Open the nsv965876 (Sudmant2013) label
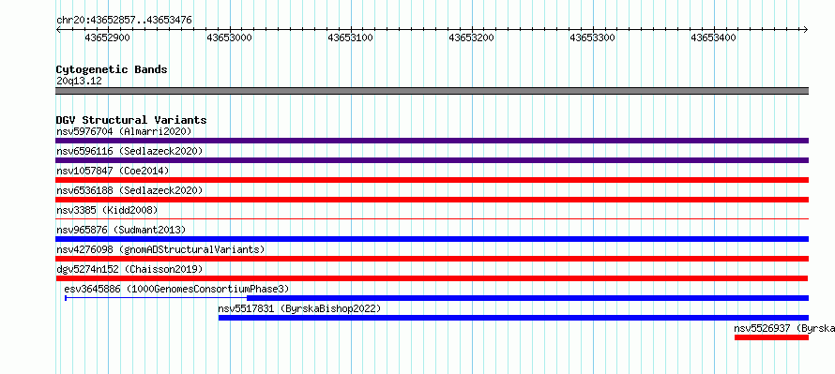 coord(121,230)
